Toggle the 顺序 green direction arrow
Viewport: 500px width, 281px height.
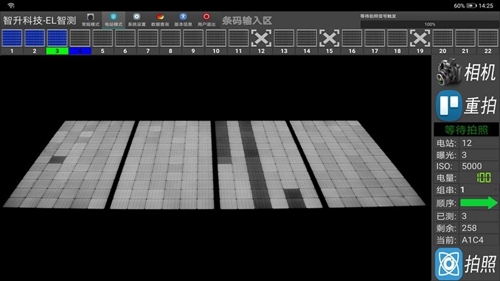click(478, 203)
